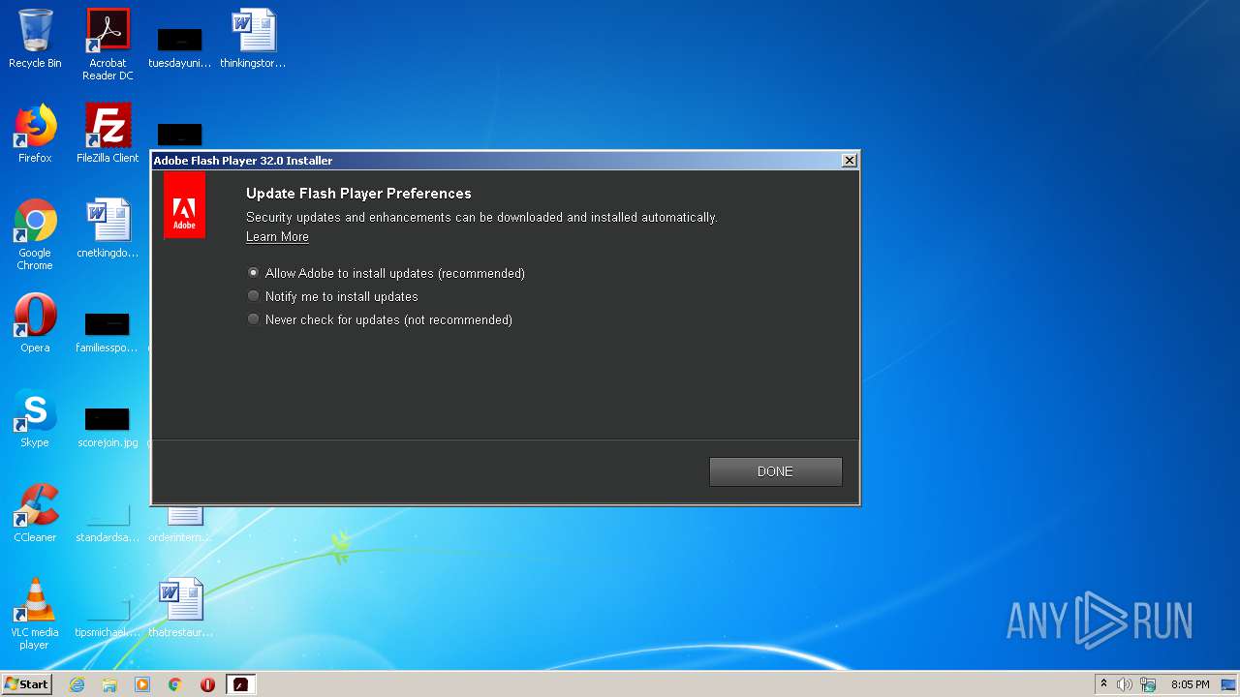Open volume control in system tray
1240x697 pixels.
point(1125,684)
